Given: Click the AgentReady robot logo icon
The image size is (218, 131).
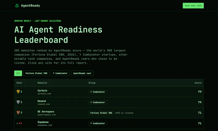Looking at the screenshot, I should [17, 6].
